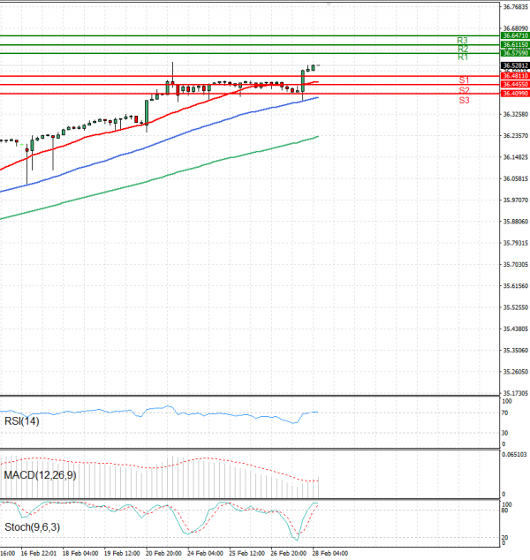Click the current price 36.52812 tag
Image resolution: width=530 pixels, height=560 pixels.
tap(514, 65)
